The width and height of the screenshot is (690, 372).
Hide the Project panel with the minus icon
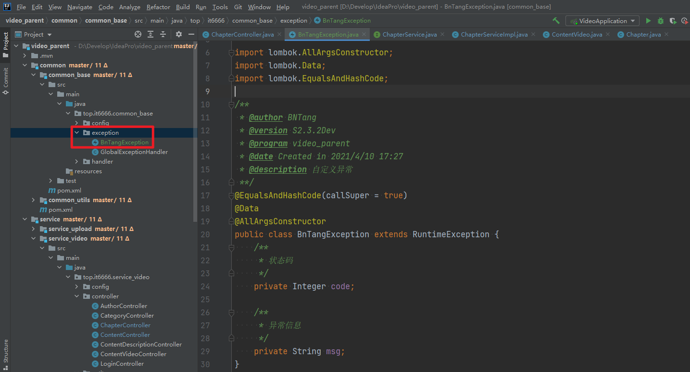pyautogui.click(x=191, y=34)
